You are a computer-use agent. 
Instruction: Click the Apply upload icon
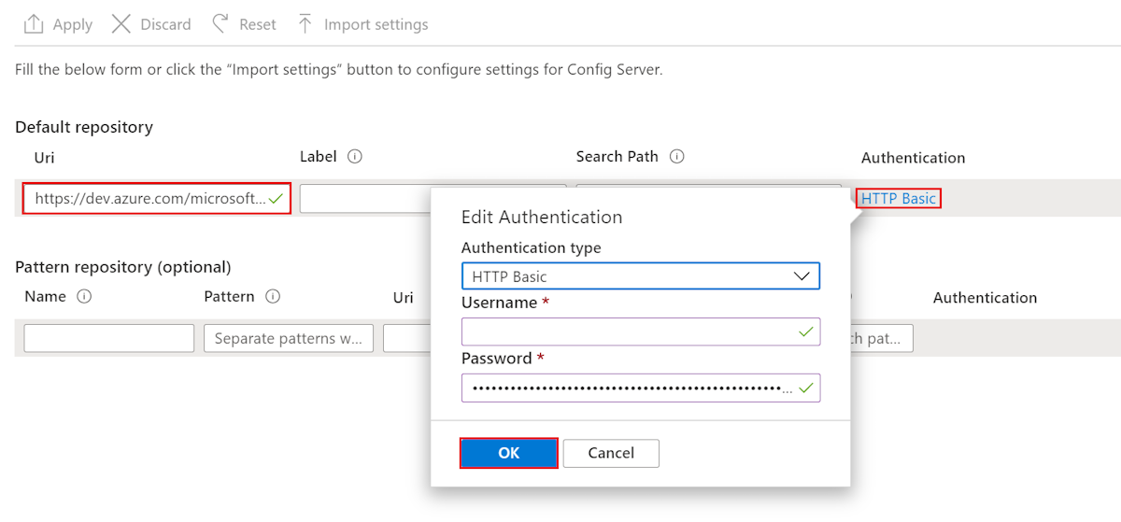click(34, 24)
